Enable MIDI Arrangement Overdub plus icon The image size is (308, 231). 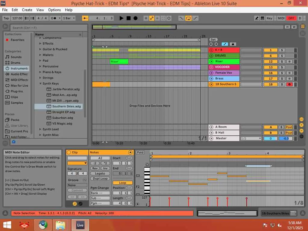(x=146, y=18)
